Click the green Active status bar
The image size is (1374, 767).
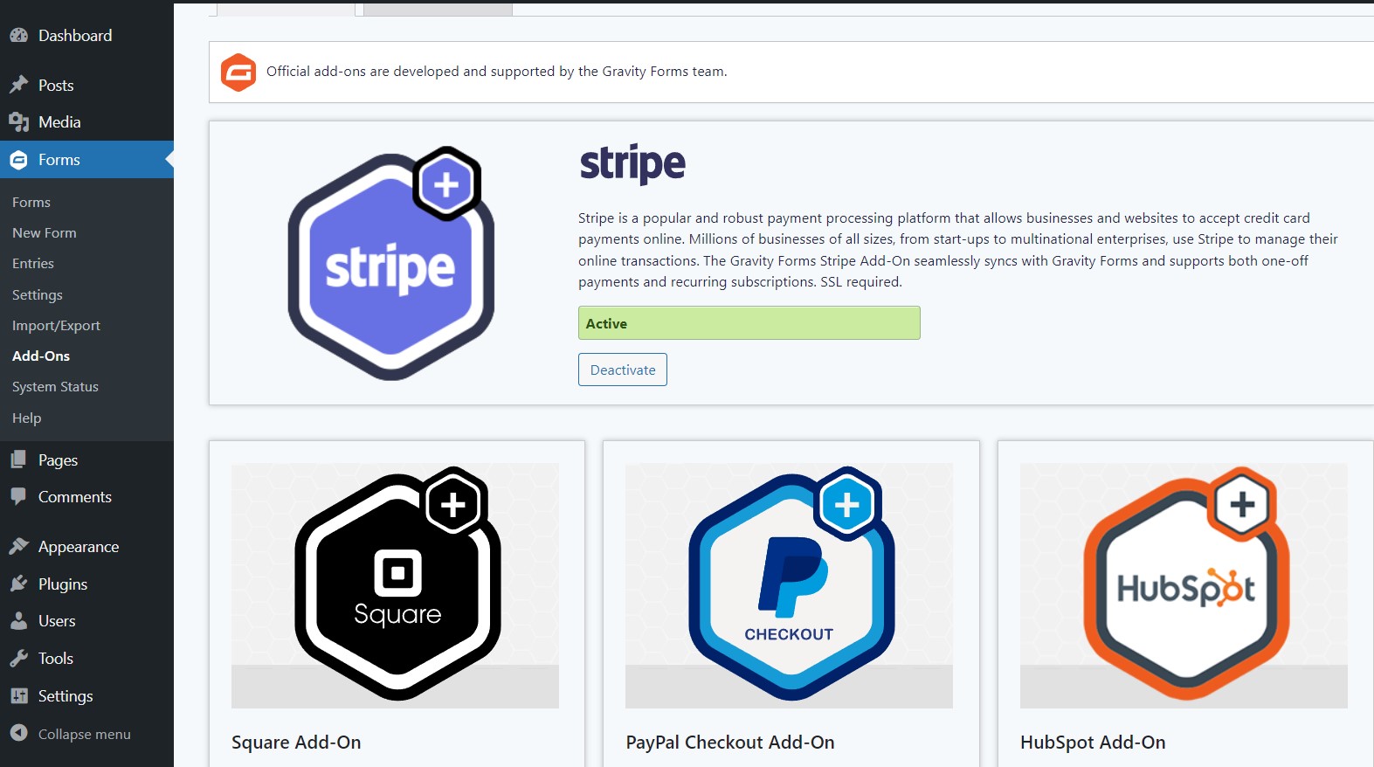point(749,323)
